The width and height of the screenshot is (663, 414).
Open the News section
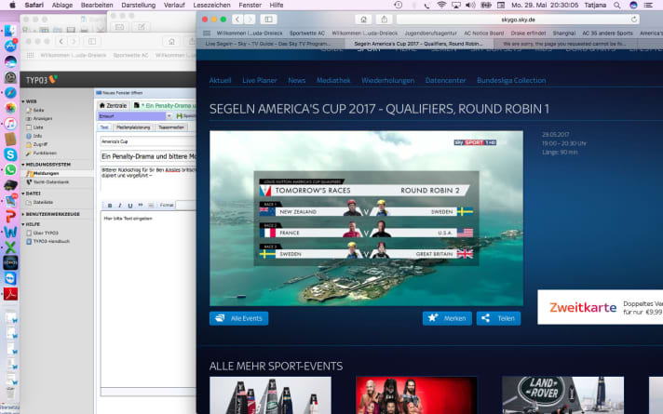pyautogui.click(x=296, y=80)
